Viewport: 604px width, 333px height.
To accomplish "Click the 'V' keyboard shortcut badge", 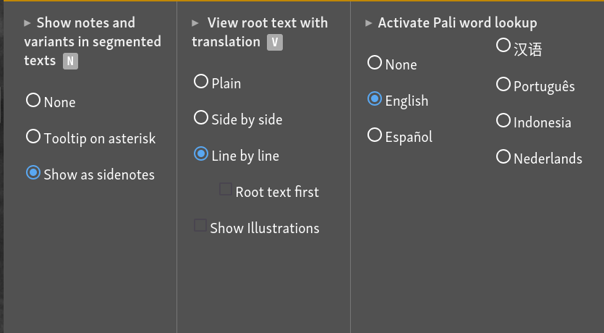I will point(274,42).
